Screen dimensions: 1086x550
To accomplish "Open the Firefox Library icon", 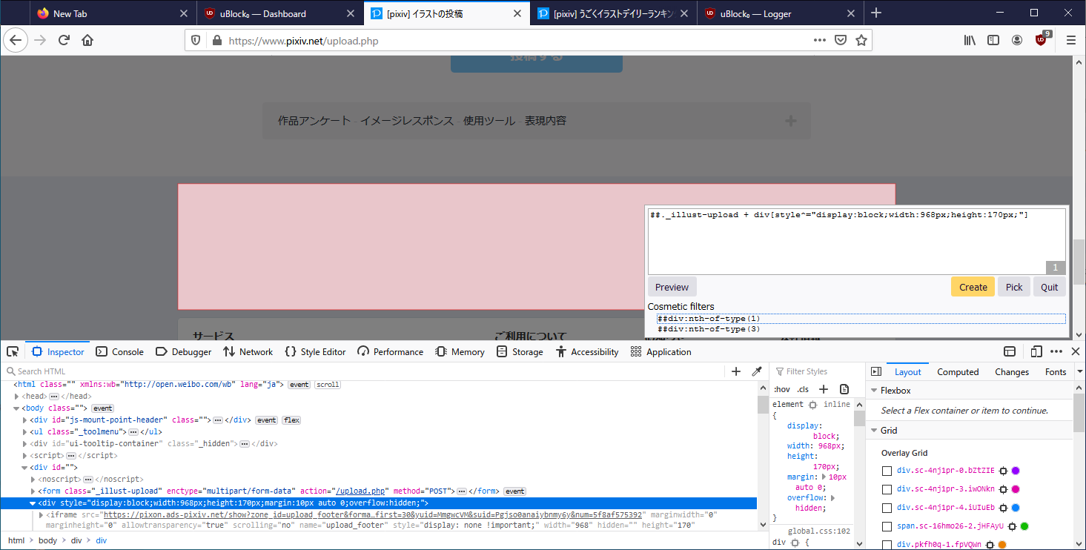I will 969,40.
